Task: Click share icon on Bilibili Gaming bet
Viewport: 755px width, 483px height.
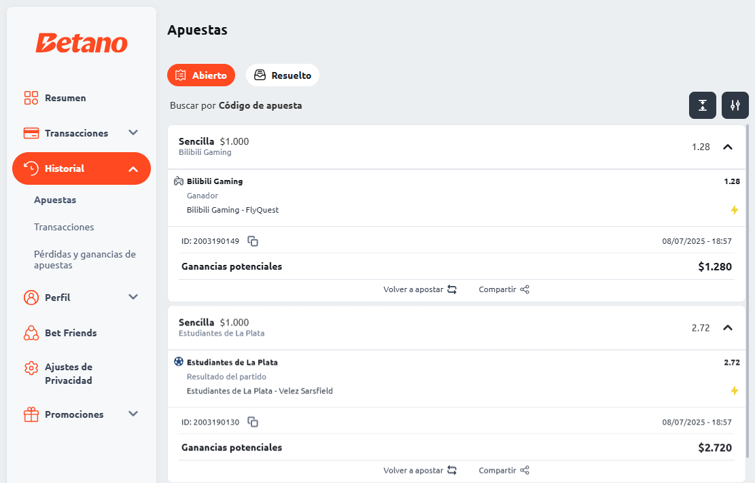Action: tap(525, 289)
